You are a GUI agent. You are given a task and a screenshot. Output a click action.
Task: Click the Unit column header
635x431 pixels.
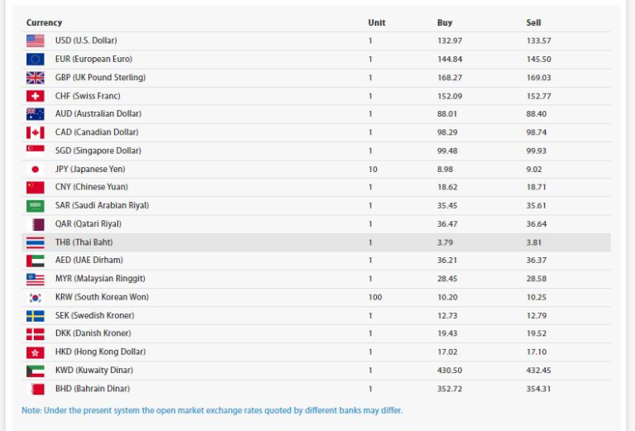[376, 22]
